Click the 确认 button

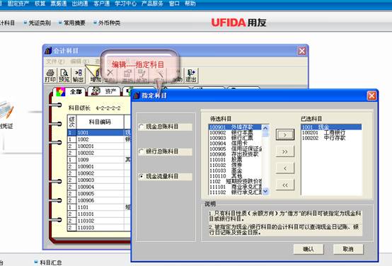click(x=309, y=249)
